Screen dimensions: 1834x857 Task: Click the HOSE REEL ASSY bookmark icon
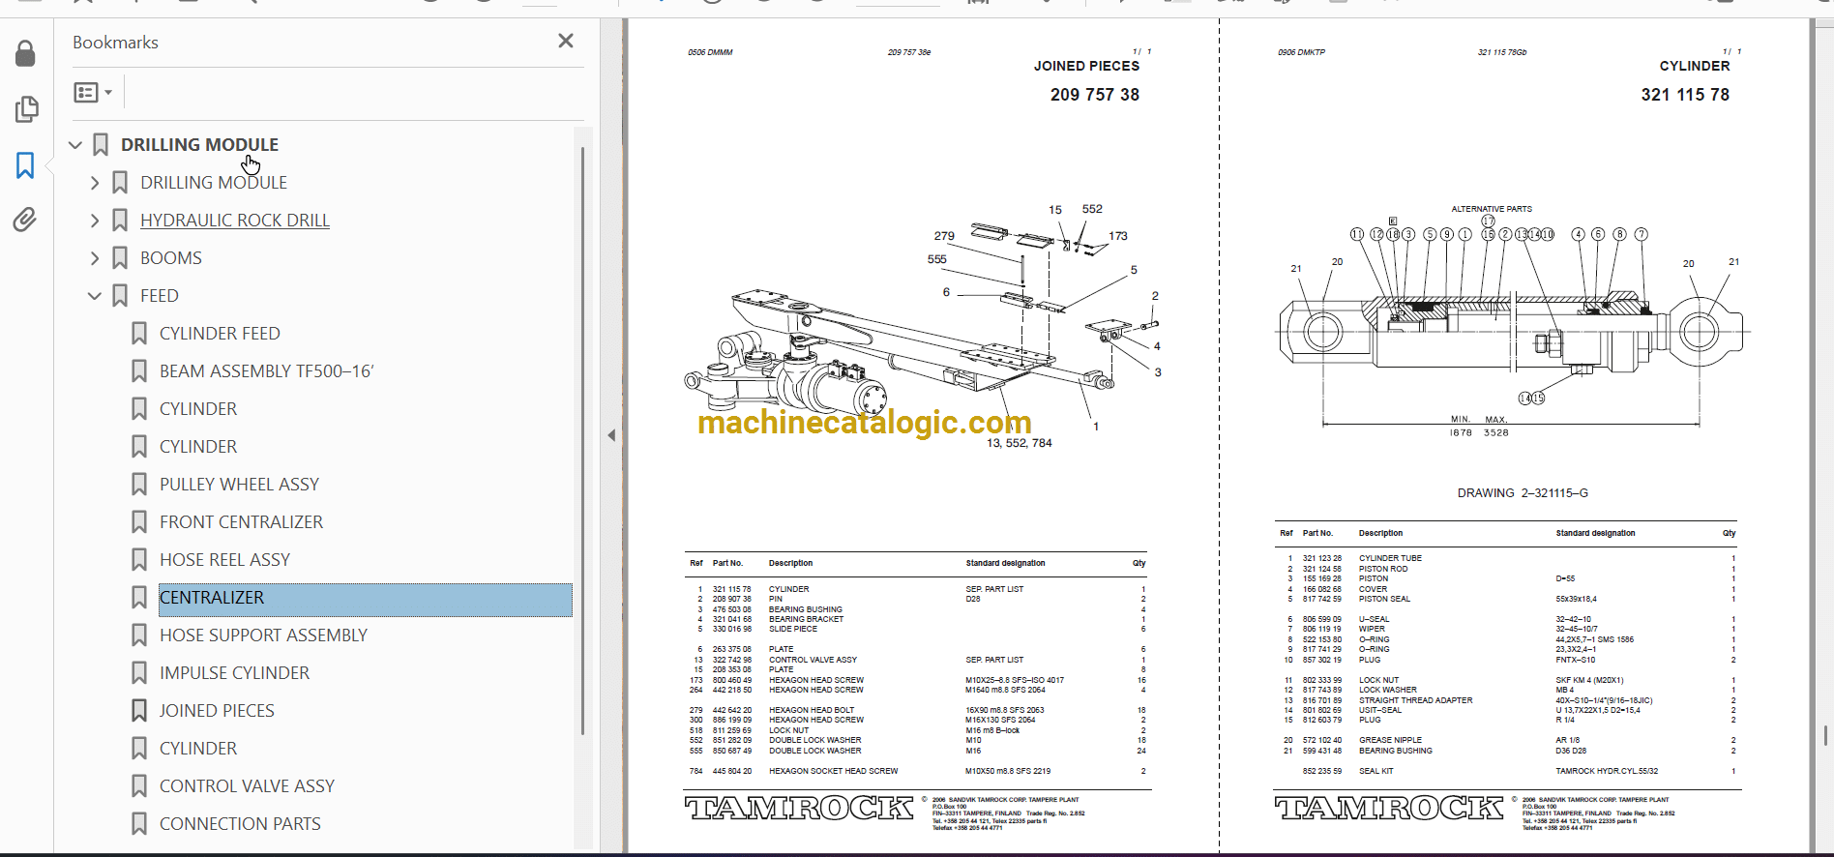[139, 560]
